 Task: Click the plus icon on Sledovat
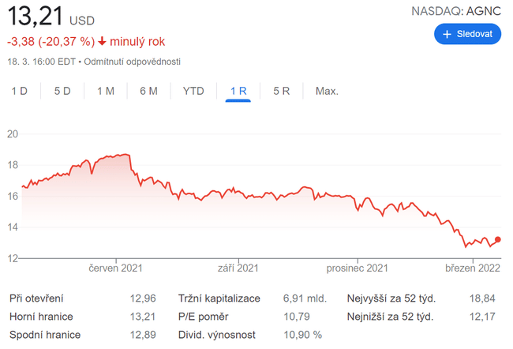pos(447,34)
